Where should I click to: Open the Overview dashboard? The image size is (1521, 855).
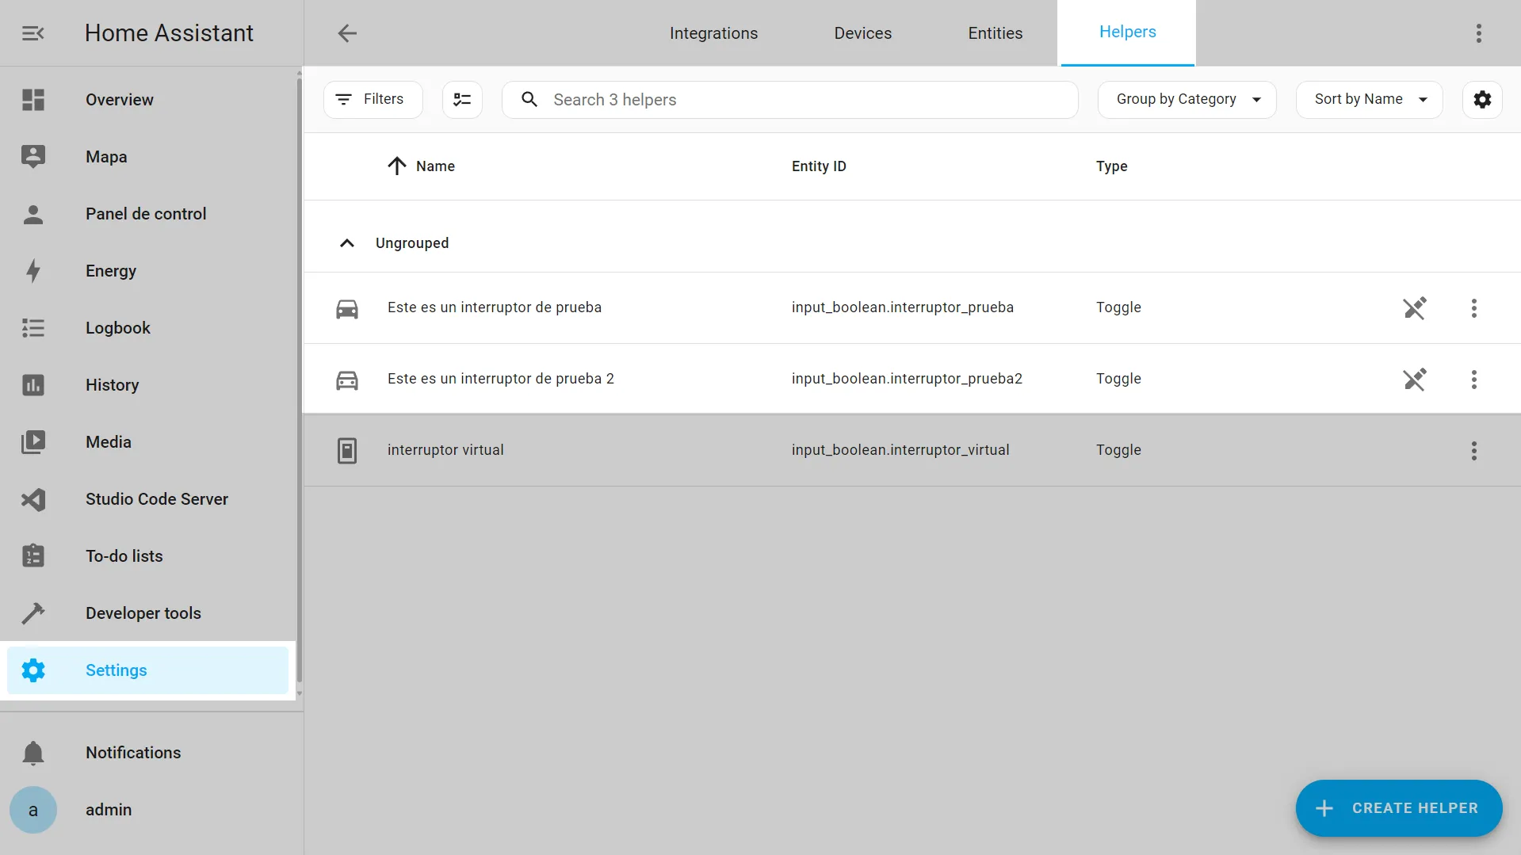(x=147, y=100)
